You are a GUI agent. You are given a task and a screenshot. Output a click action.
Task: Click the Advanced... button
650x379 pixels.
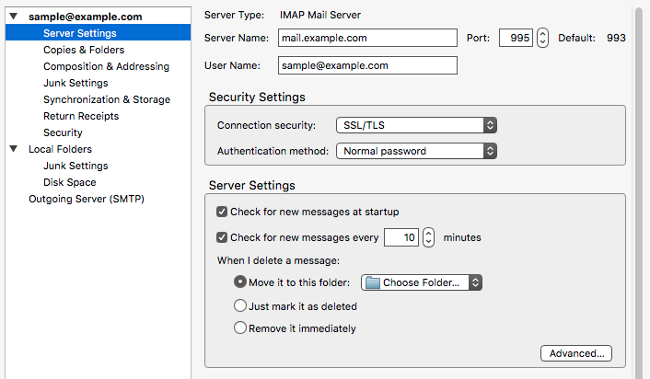pyautogui.click(x=576, y=353)
